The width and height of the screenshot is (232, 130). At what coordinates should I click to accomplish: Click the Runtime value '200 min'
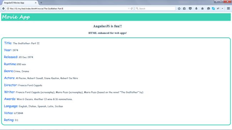(x=21, y=64)
